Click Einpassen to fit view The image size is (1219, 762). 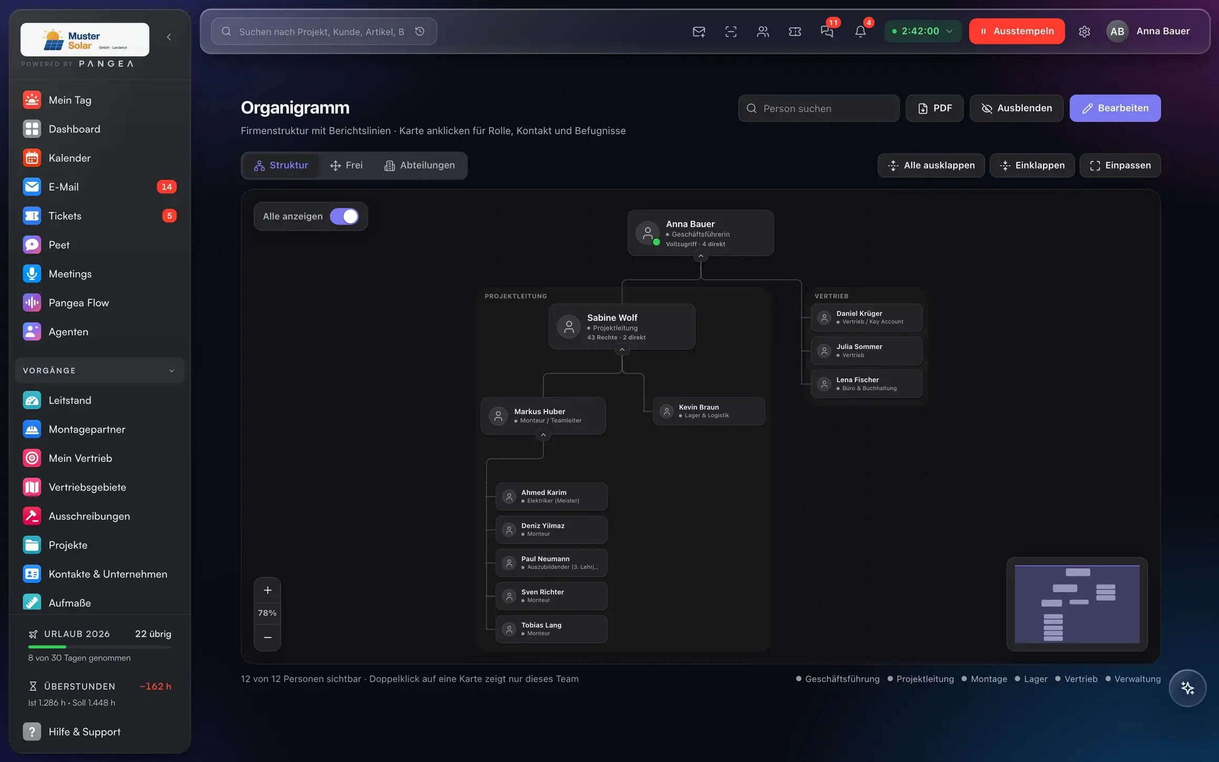pyautogui.click(x=1120, y=166)
